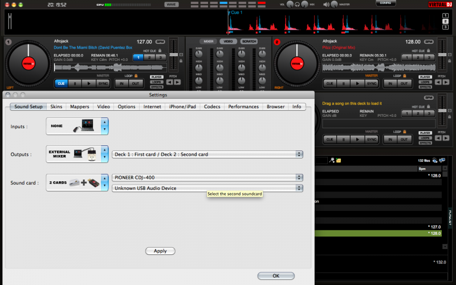Click the master speaker volume icon
The image size is (456, 285).
326,5
